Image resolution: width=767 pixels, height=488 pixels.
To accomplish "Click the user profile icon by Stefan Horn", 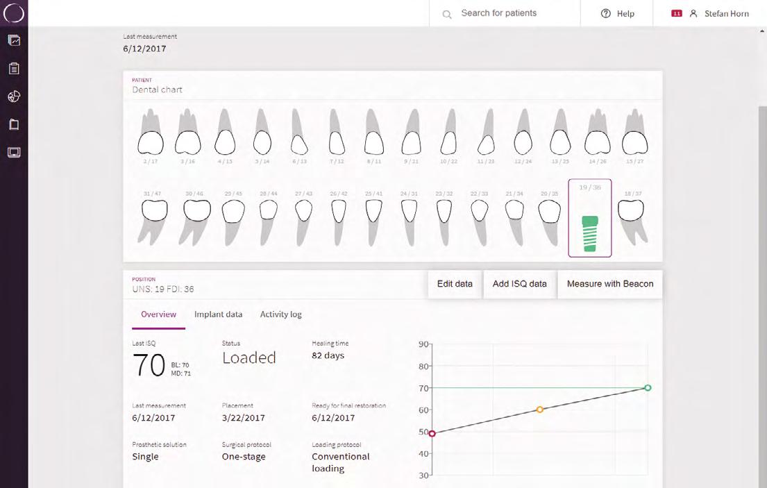I will (x=693, y=14).
